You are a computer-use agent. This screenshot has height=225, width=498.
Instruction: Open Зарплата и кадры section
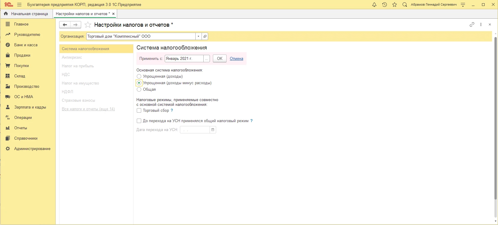click(x=30, y=107)
